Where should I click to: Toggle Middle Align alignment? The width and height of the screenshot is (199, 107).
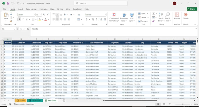(x=57, y=15)
